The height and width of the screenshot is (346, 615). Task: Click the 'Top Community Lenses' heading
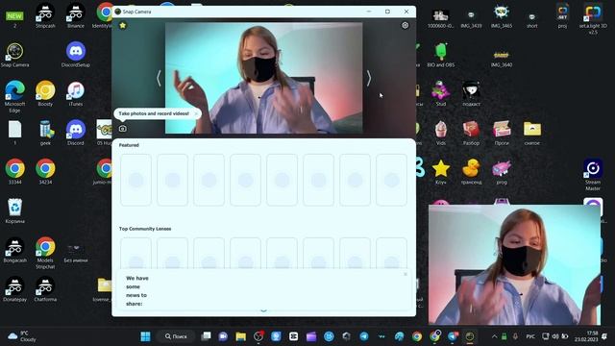145,229
